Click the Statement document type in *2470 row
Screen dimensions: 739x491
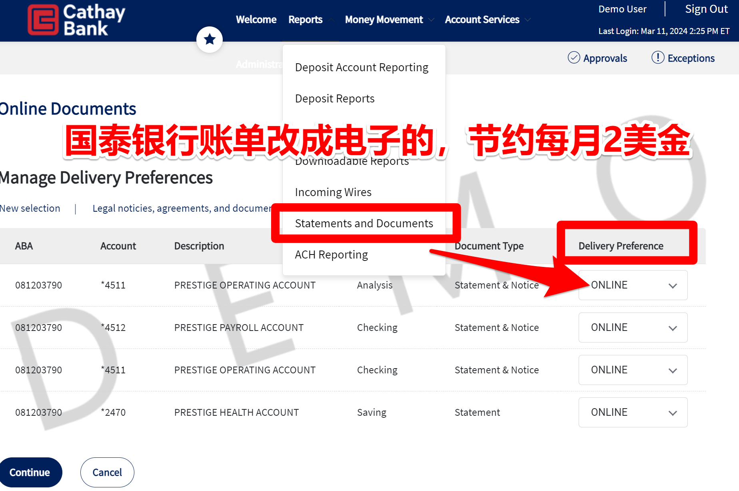click(x=477, y=412)
